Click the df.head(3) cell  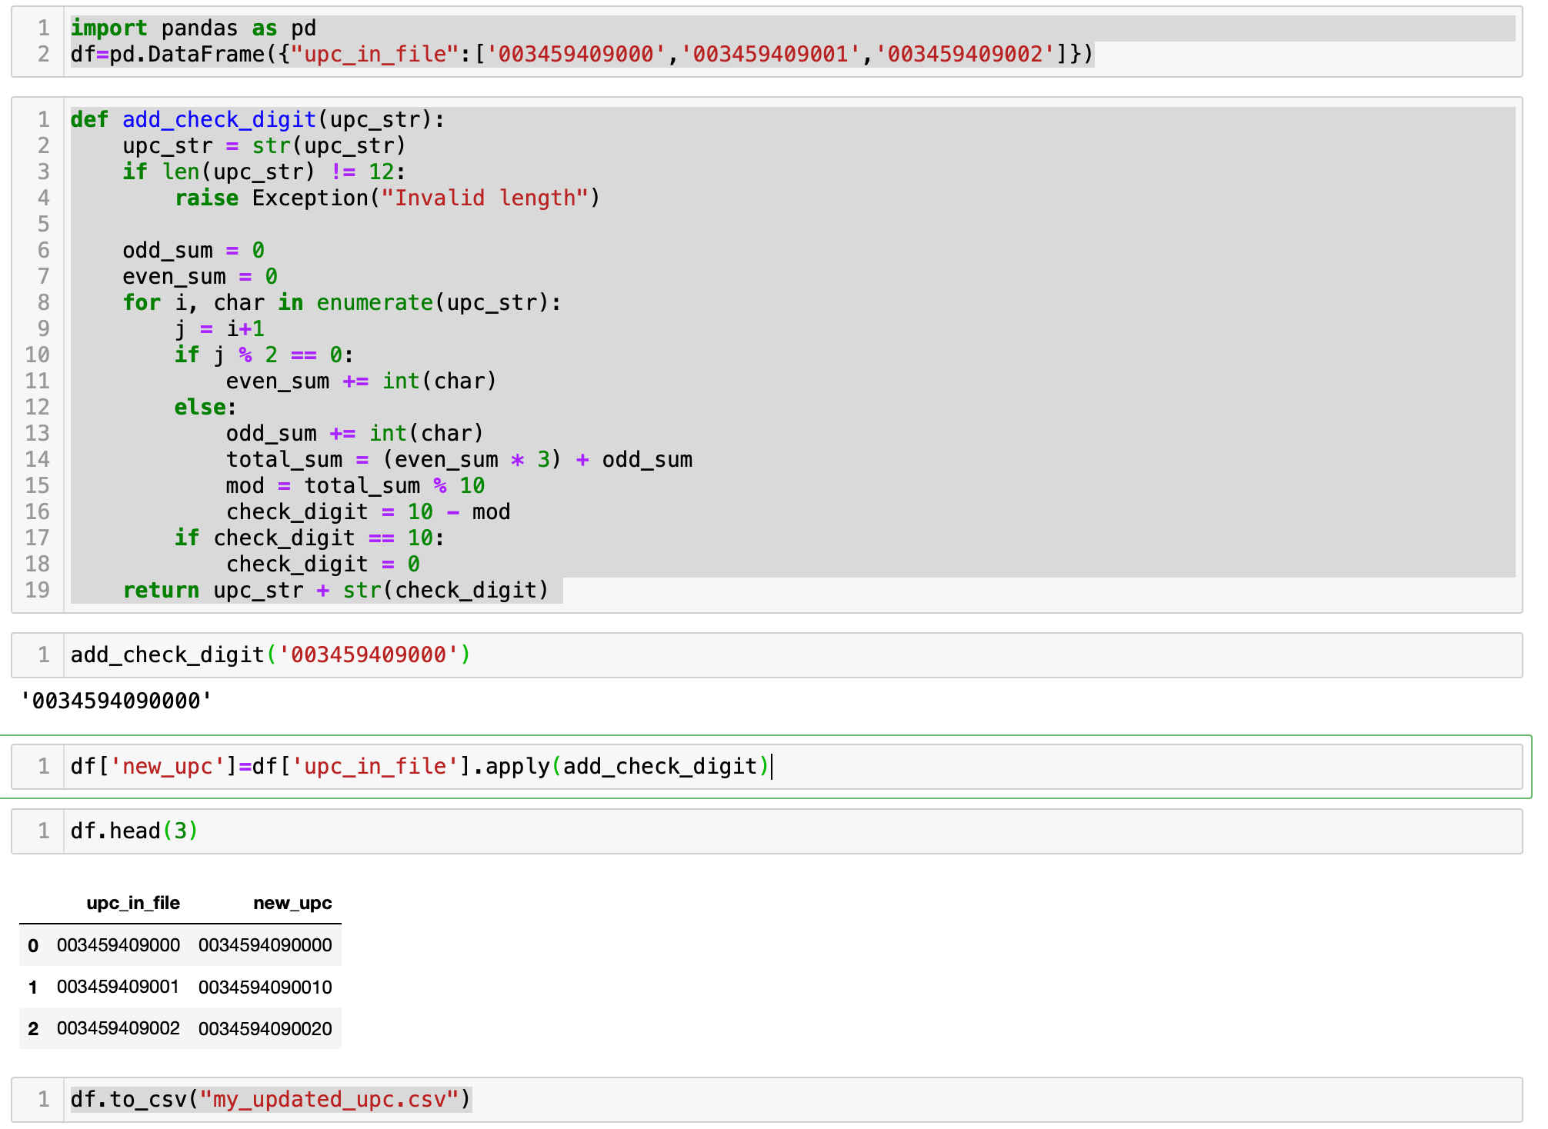point(134,831)
